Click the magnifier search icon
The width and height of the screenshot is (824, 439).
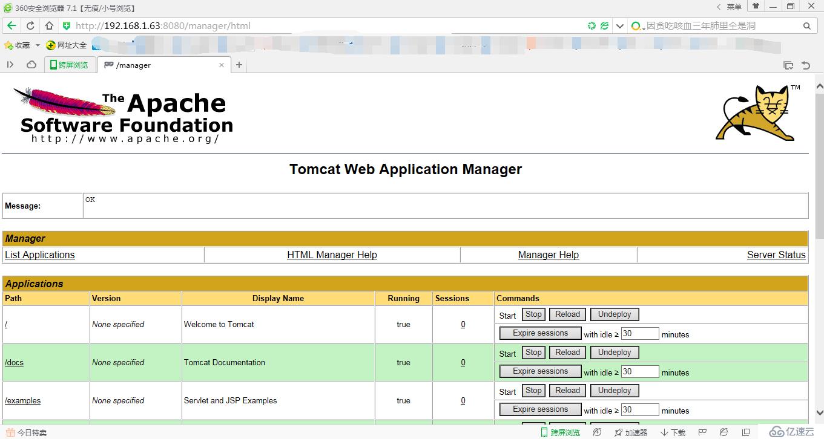tap(806, 26)
